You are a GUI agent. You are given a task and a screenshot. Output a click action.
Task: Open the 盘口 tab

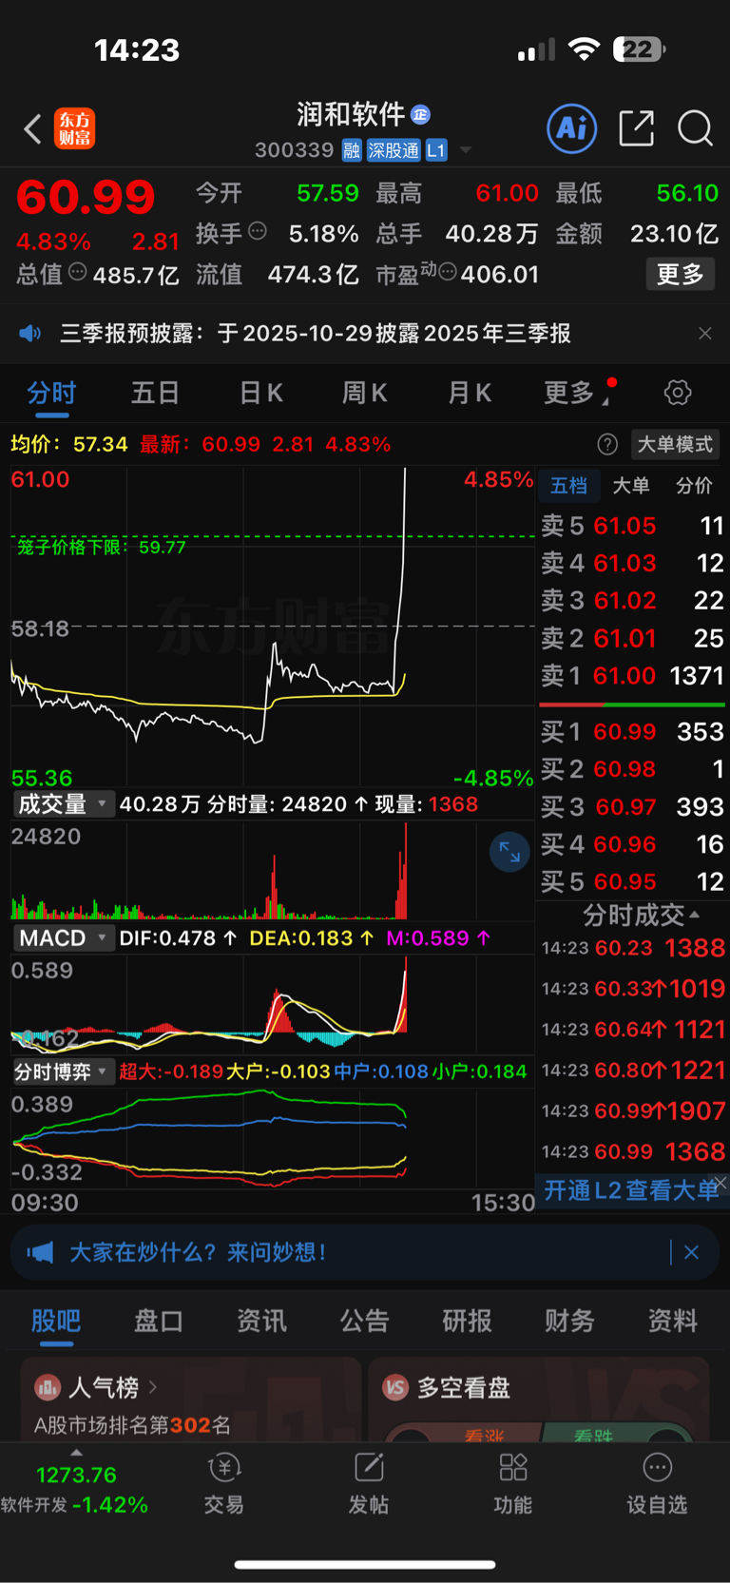click(x=159, y=1321)
